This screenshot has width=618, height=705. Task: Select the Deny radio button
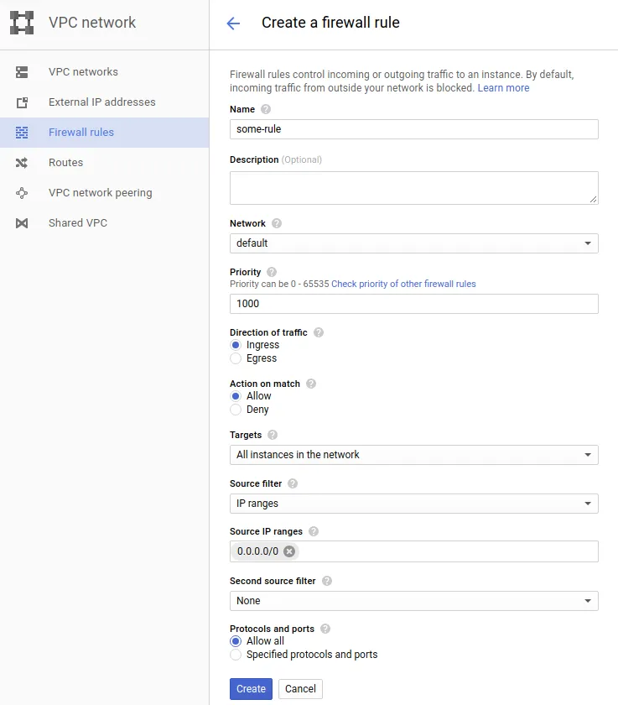[x=236, y=410]
